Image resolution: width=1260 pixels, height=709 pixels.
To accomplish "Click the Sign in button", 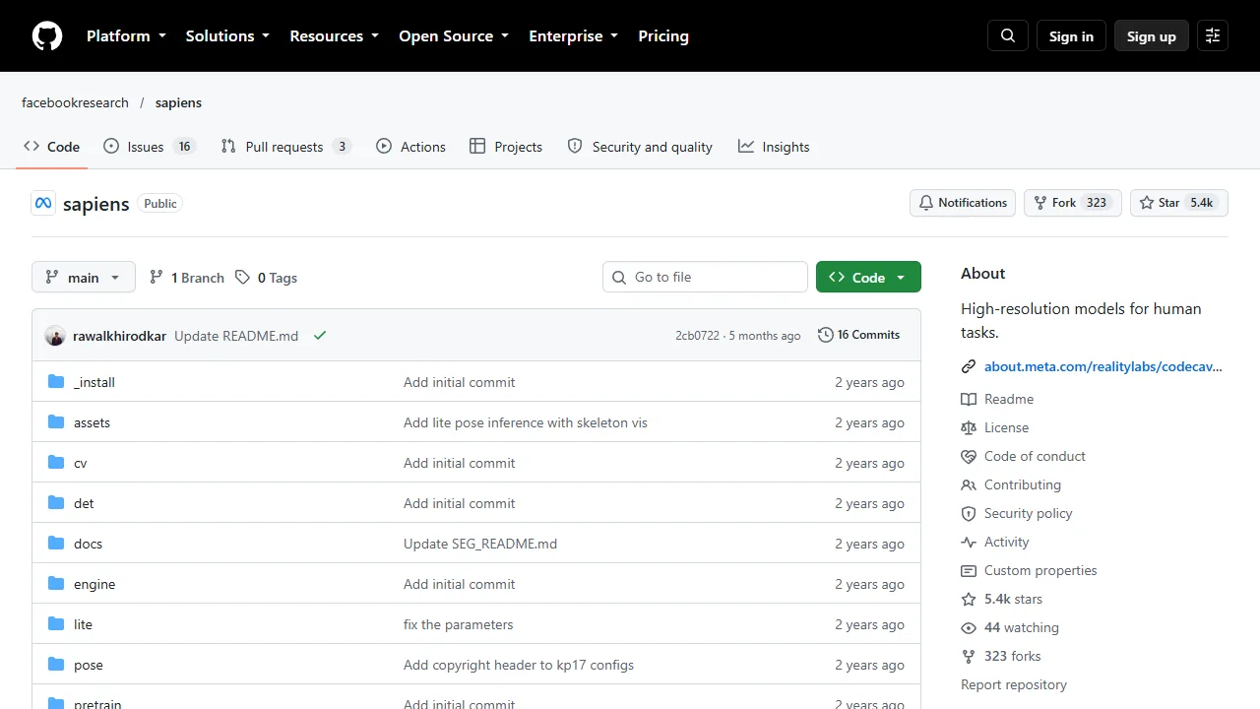I will coord(1071,36).
